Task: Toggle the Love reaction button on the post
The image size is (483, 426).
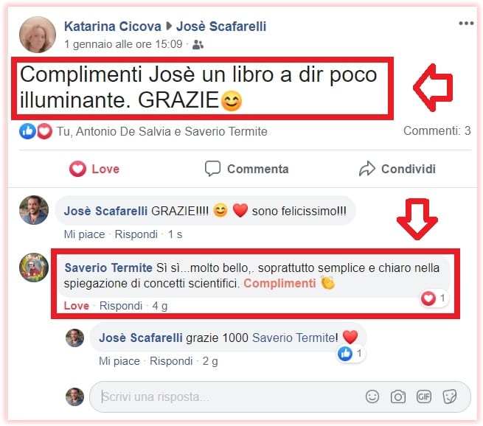Action: [x=94, y=169]
